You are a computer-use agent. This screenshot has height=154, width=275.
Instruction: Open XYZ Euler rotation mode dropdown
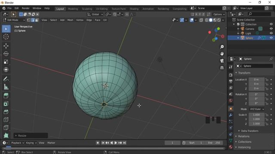[x=257, y=109]
